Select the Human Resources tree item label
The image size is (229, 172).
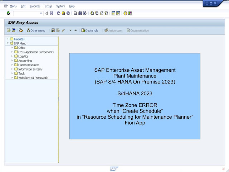pos(29,65)
